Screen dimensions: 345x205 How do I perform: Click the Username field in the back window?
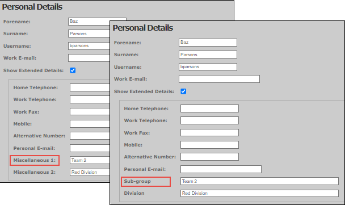click(89, 46)
